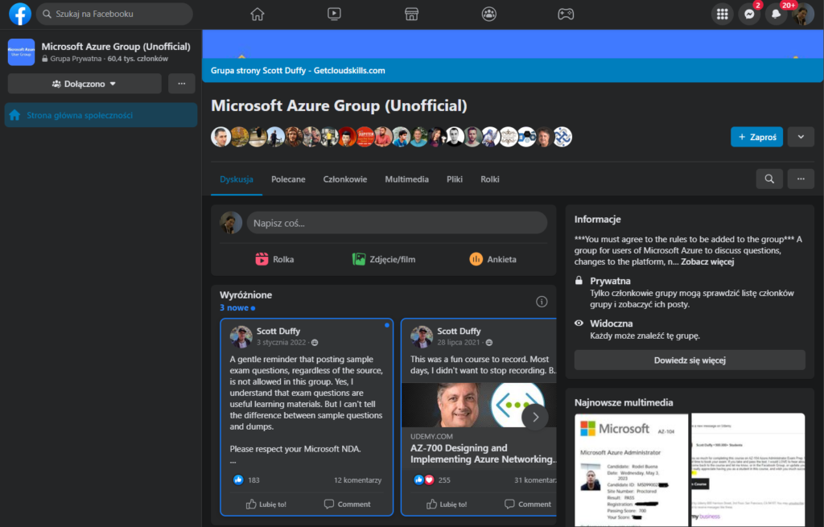Open the Marketplace icon
Screen dimensions: 824x527
tap(411, 14)
